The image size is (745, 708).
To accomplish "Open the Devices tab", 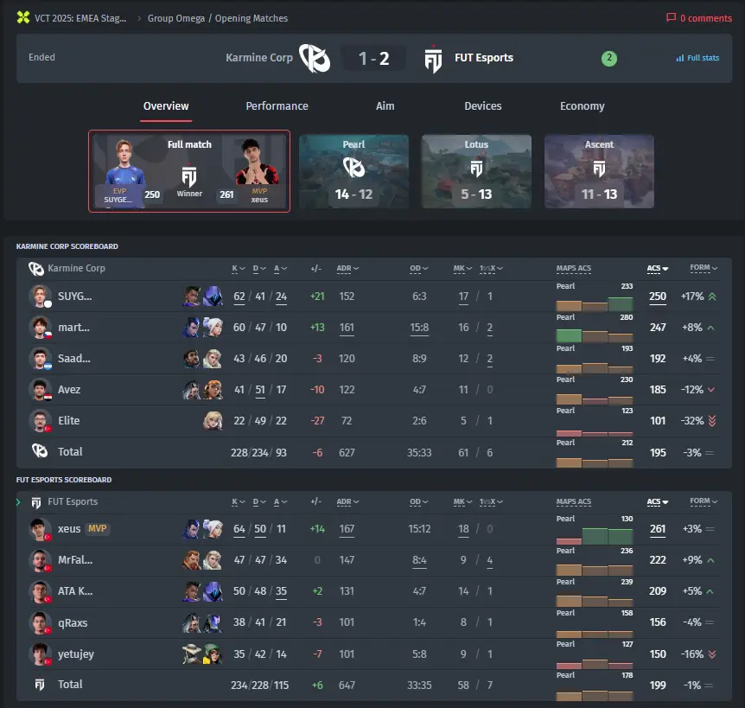I will pyautogui.click(x=483, y=106).
